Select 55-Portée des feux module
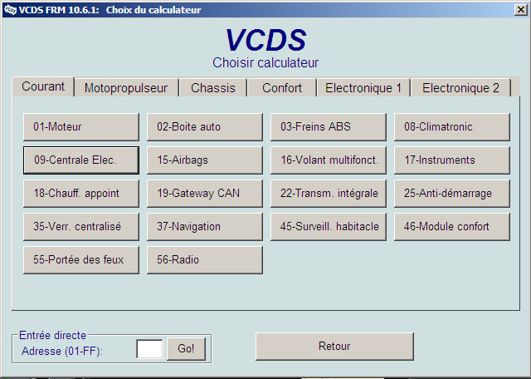Image resolution: width=531 pixels, height=379 pixels. point(81,260)
